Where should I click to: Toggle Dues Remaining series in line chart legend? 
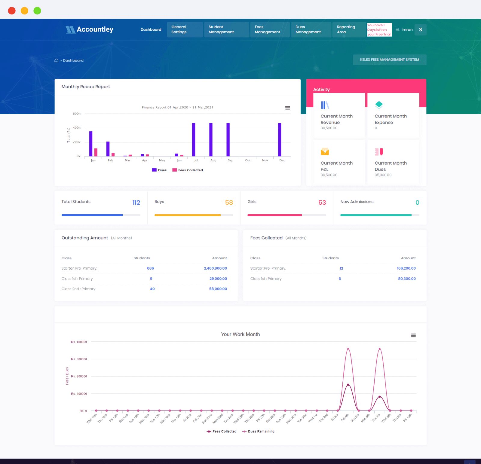click(x=258, y=431)
